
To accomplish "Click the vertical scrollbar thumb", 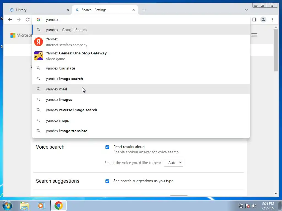I will [x=276, y=50].
